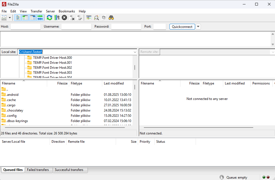Click message log scroll down arrow

coord(273,44)
